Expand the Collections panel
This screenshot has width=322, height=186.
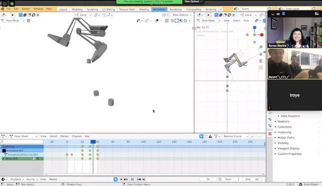point(285,127)
